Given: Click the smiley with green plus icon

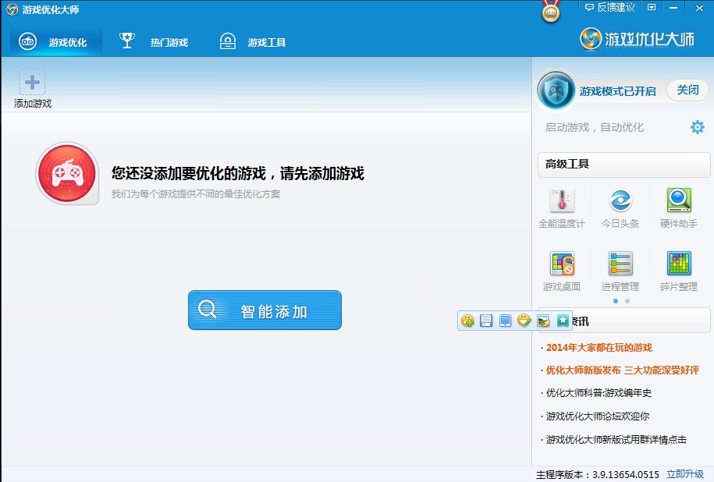Looking at the screenshot, I should (x=467, y=320).
